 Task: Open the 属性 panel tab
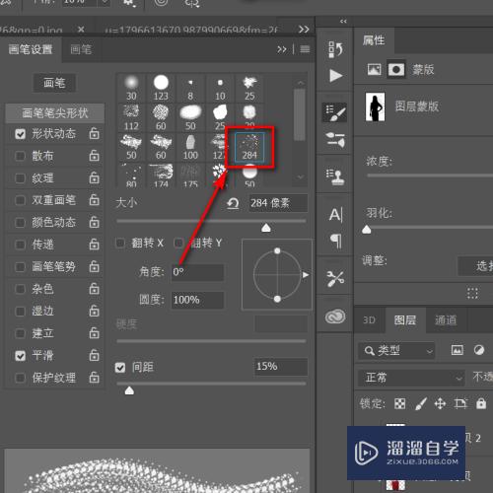(374, 40)
